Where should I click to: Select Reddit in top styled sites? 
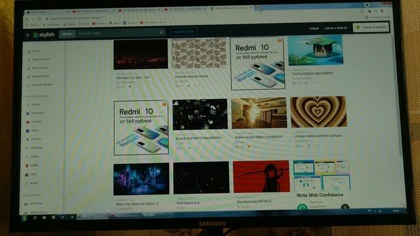(x=32, y=184)
